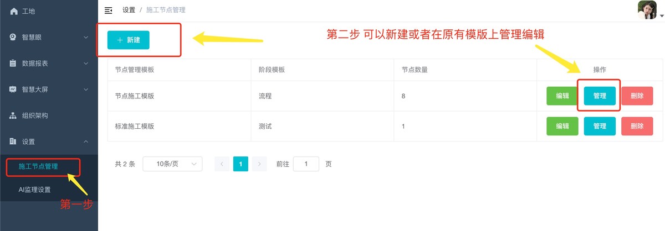Open 组织架构 via its hierarchy icon
Screen dimensions: 665x231
[x=14, y=116]
